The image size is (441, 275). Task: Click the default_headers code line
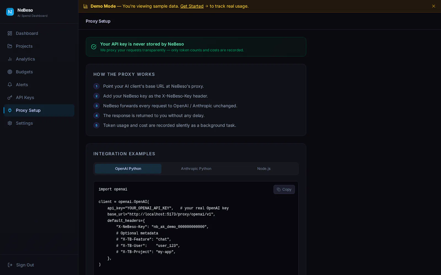[126, 221]
